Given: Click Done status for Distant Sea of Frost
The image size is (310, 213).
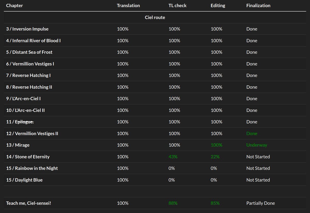Looking at the screenshot, I should tap(252, 52).
